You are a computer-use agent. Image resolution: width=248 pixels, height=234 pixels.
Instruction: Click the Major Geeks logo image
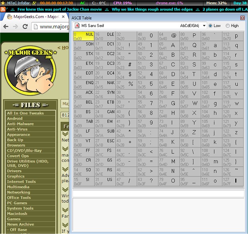[30, 71]
